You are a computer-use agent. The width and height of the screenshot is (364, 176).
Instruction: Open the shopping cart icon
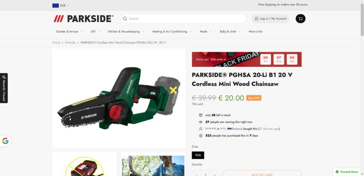300,18
